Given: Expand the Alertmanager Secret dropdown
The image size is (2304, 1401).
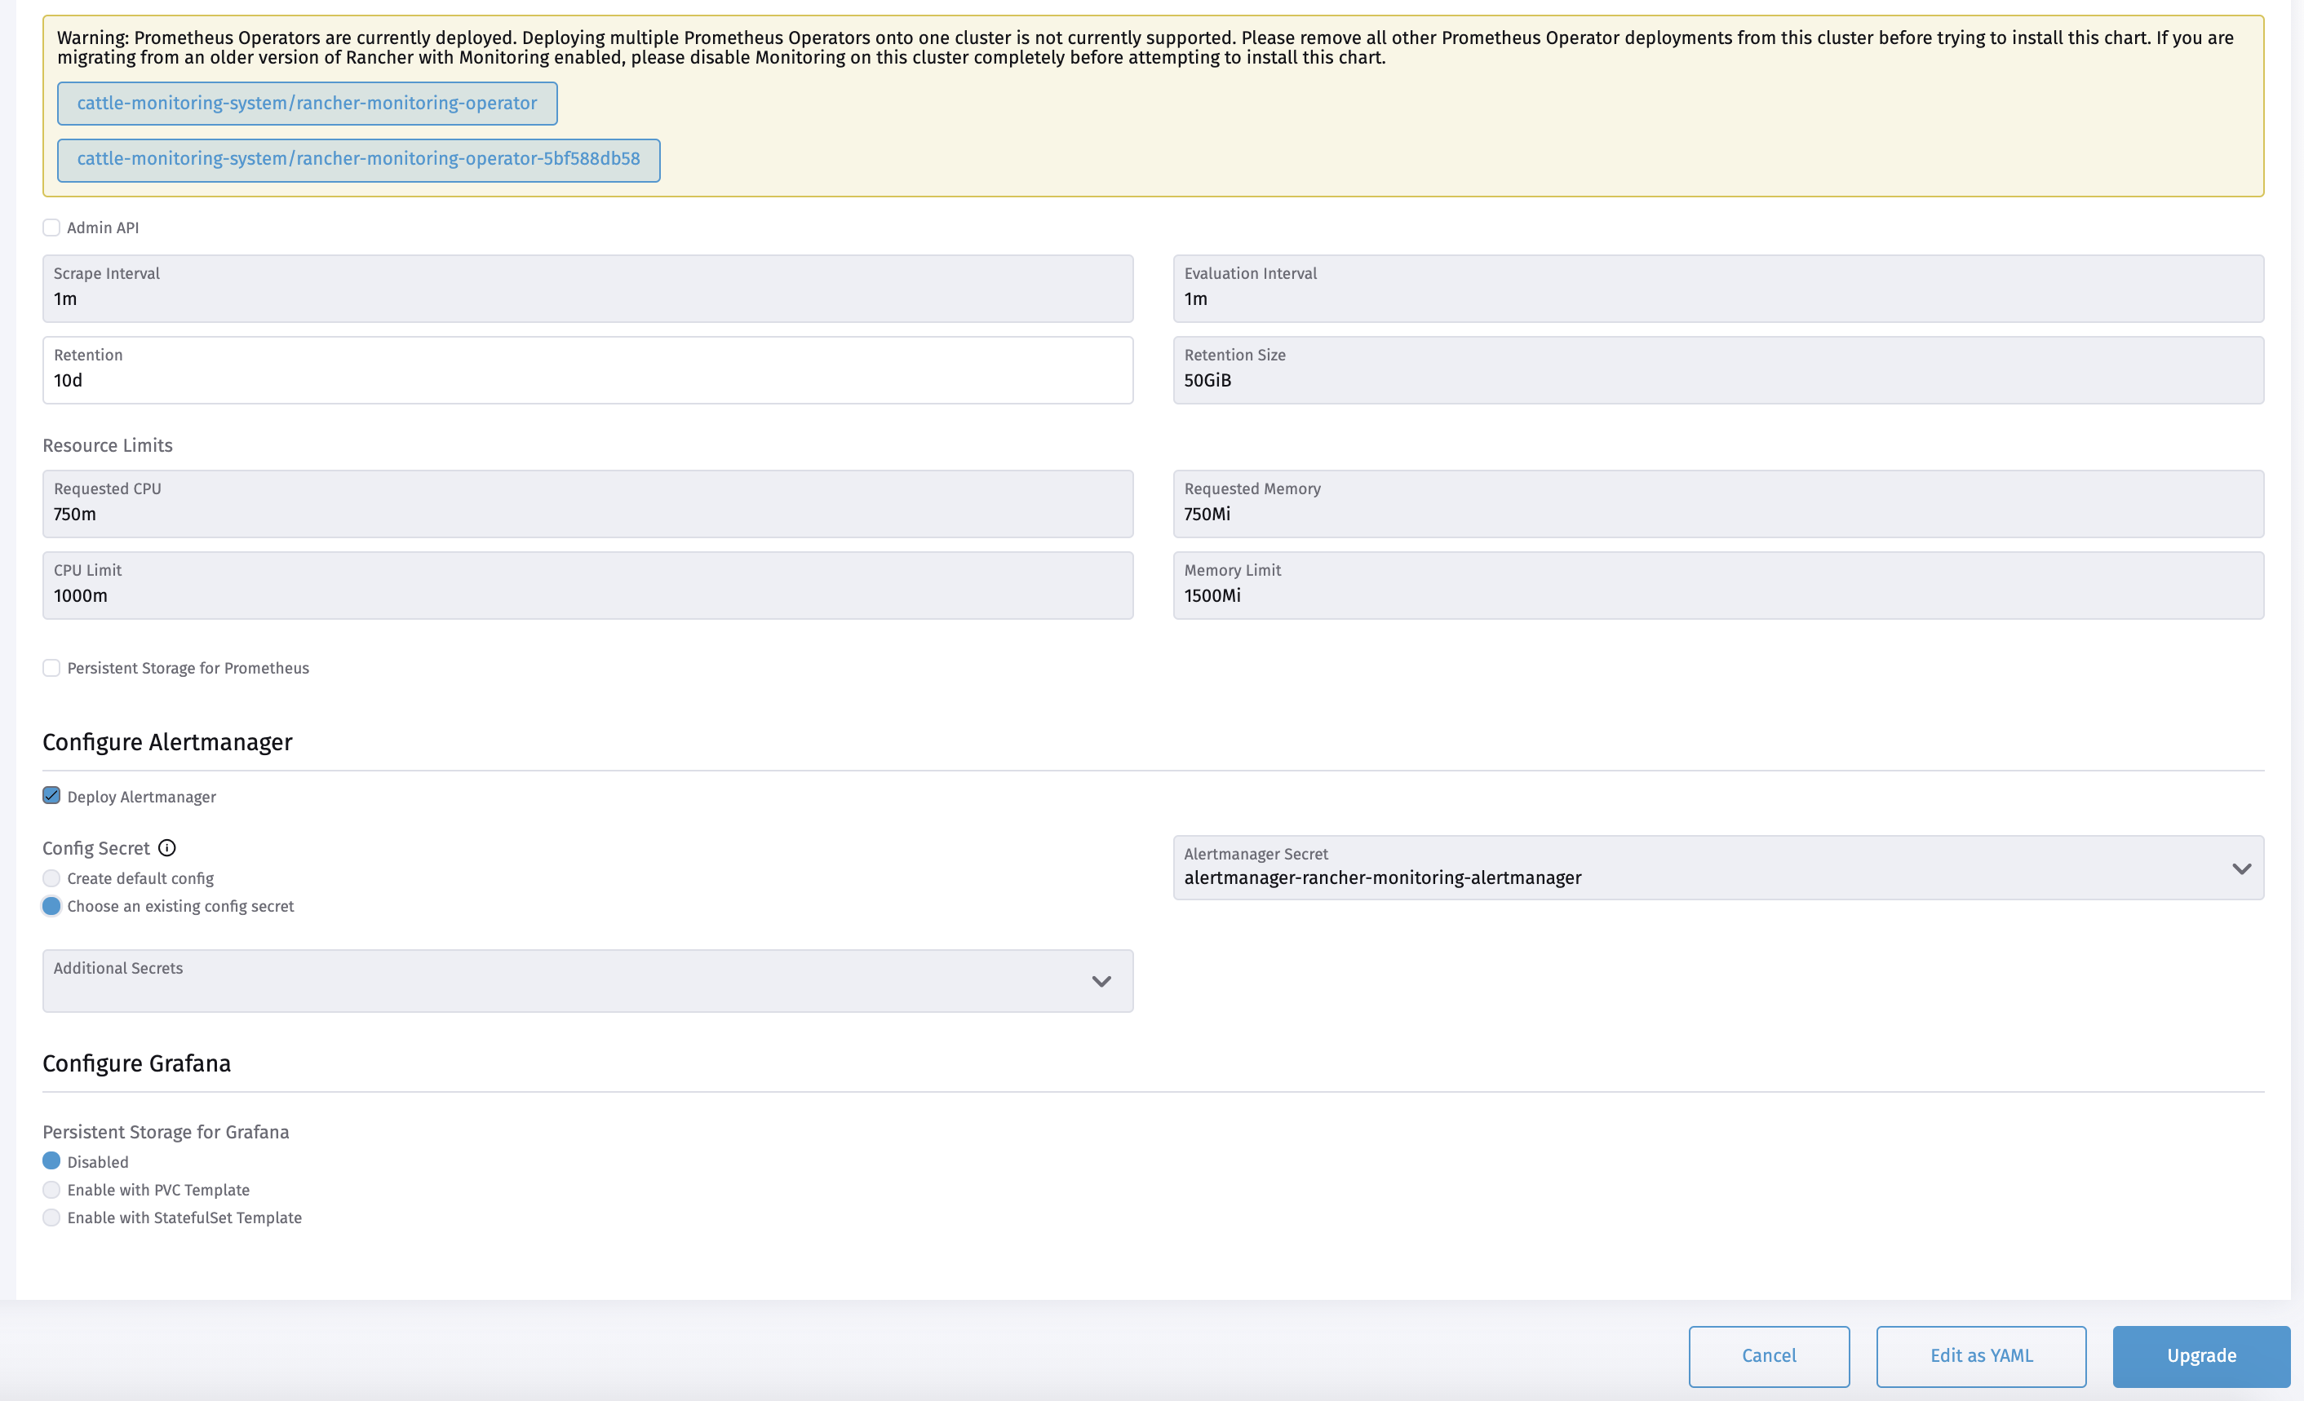Looking at the screenshot, I should click(x=2241, y=868).
